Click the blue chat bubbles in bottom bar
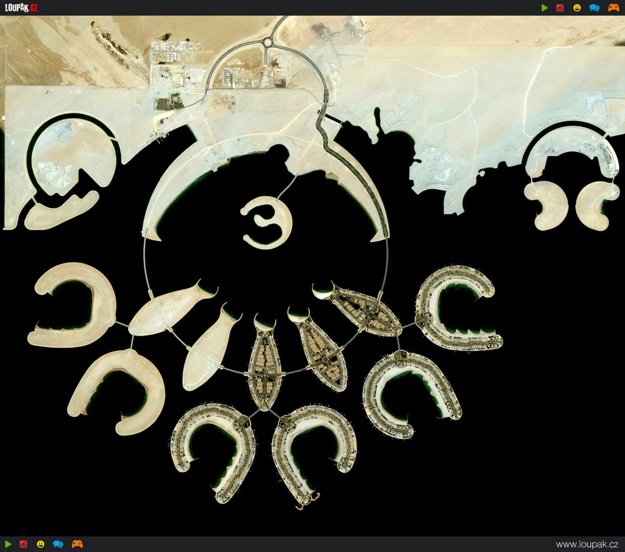625x552 pixels. point(58,544)
